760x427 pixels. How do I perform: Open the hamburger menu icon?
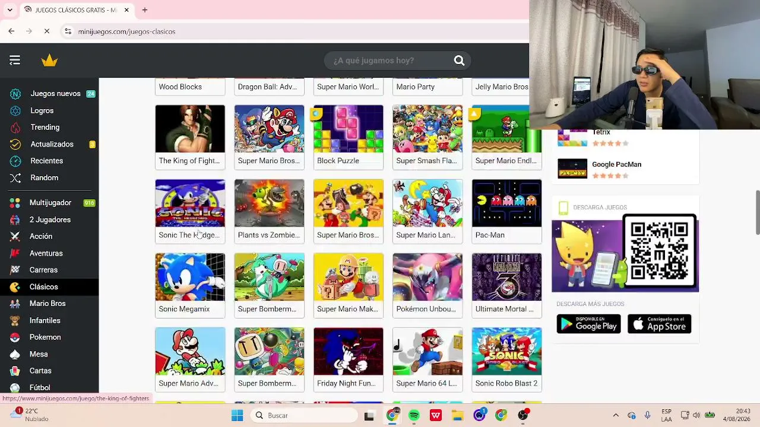15,60
